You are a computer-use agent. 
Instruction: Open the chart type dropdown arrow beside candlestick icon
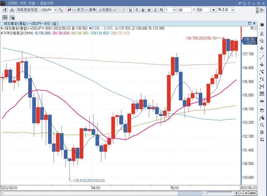coord(74,10)
